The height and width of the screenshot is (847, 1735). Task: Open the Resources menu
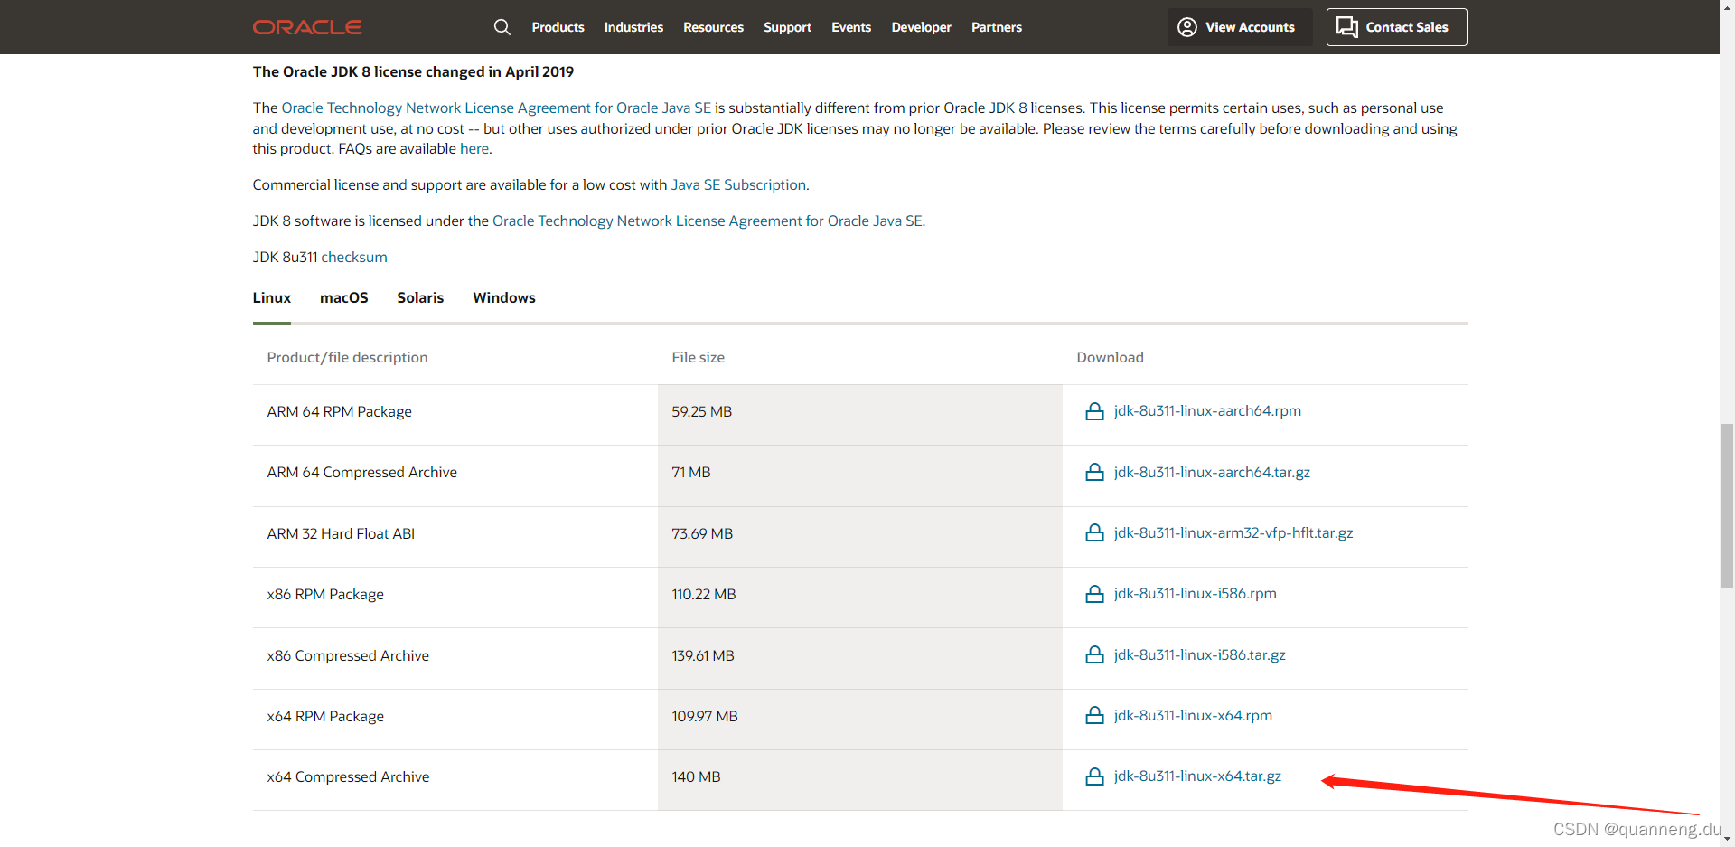pos(713,27)
